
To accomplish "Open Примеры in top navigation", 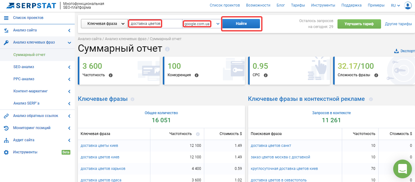I will (376, 5).
